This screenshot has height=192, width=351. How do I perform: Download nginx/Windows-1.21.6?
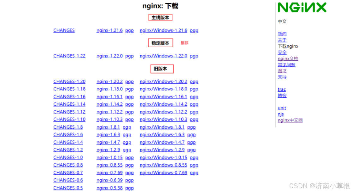pos(163,31)
